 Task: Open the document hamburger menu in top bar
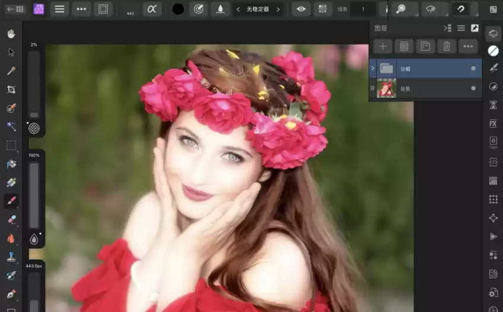click(x=60, y=9)
